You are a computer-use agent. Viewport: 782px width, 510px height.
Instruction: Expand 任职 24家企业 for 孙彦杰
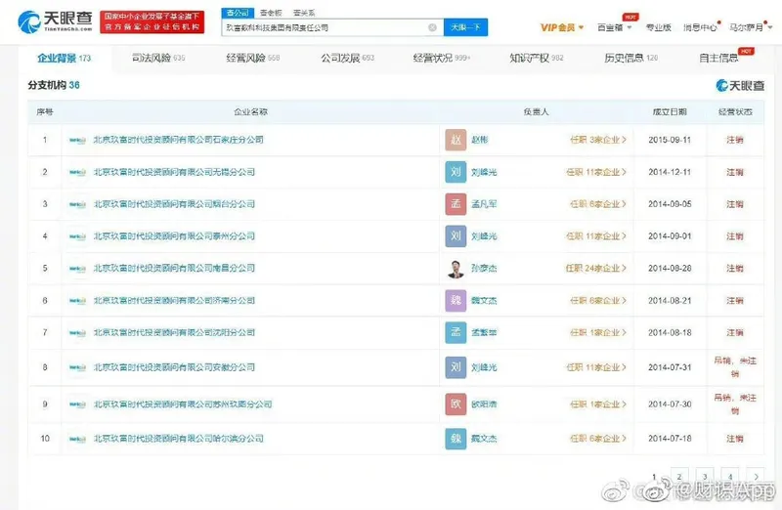point(596,269)
